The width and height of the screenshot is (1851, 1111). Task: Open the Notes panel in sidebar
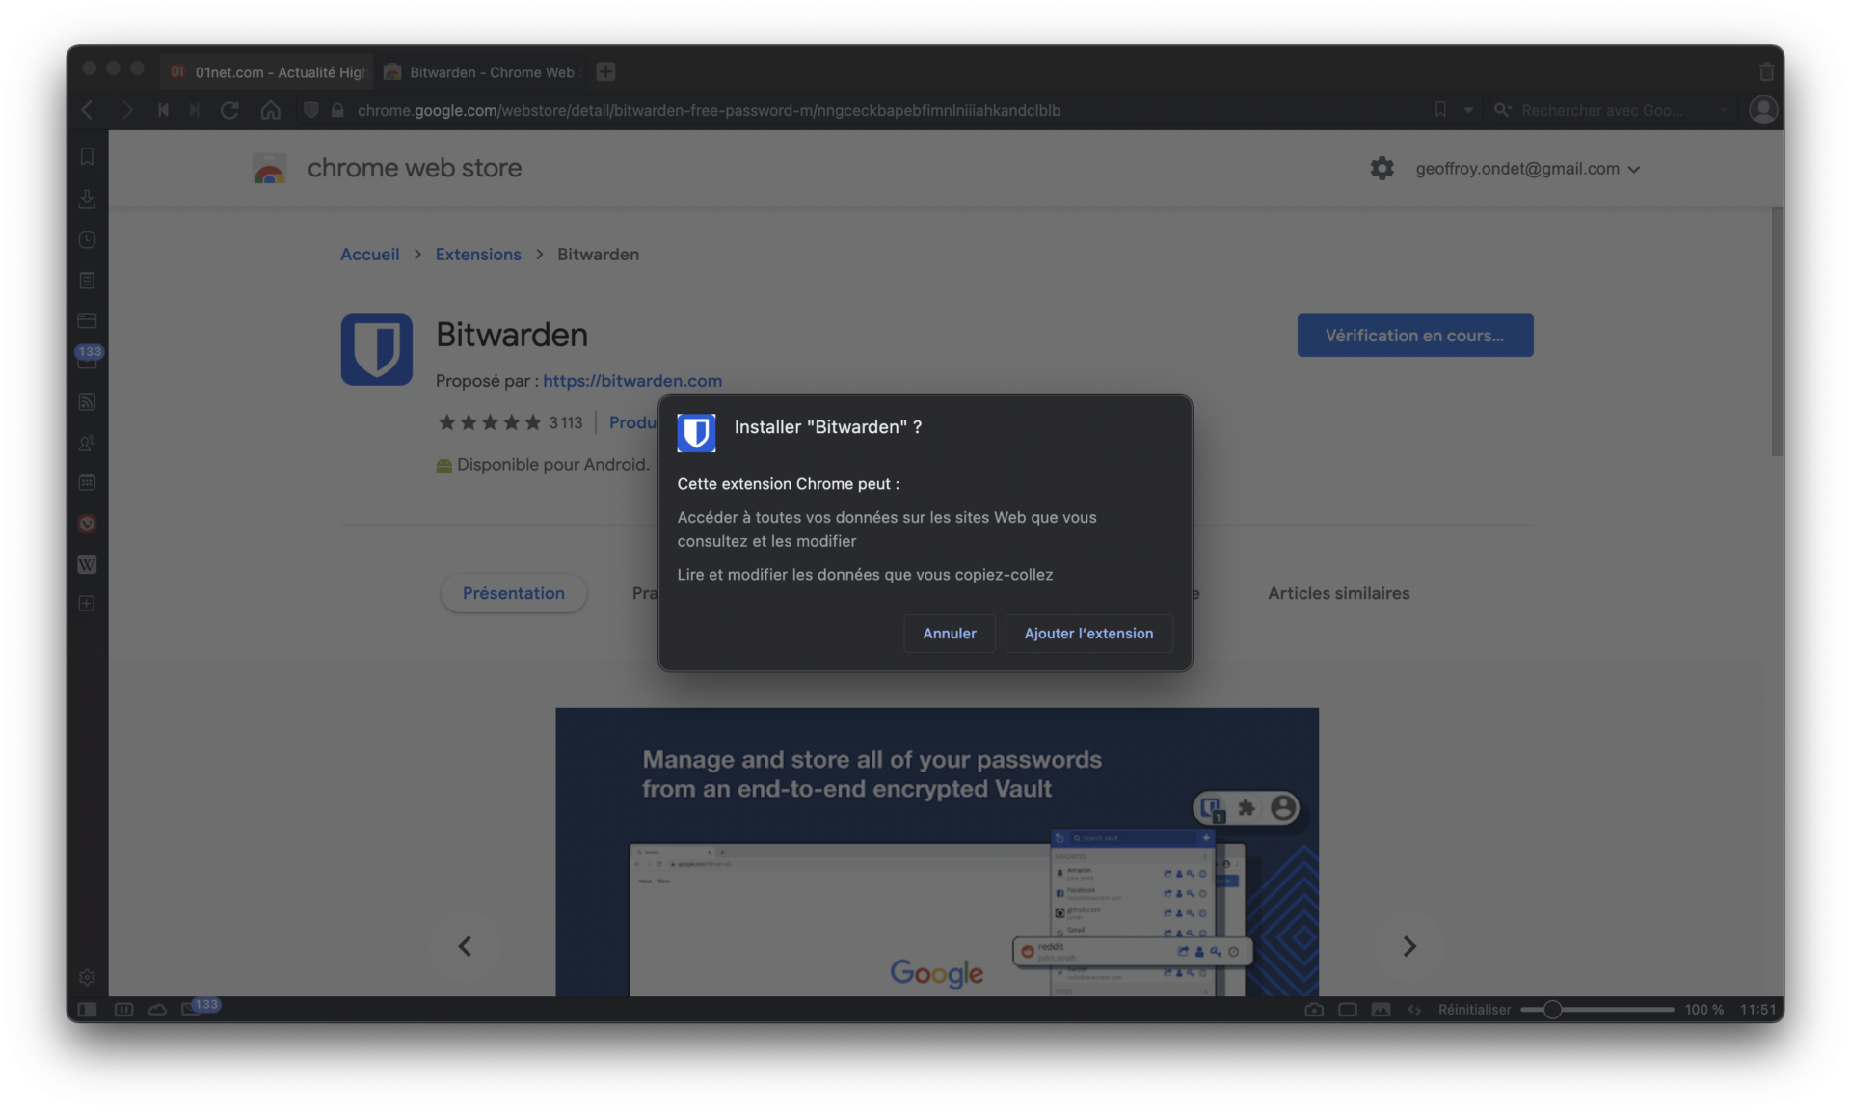click(87, 281)
